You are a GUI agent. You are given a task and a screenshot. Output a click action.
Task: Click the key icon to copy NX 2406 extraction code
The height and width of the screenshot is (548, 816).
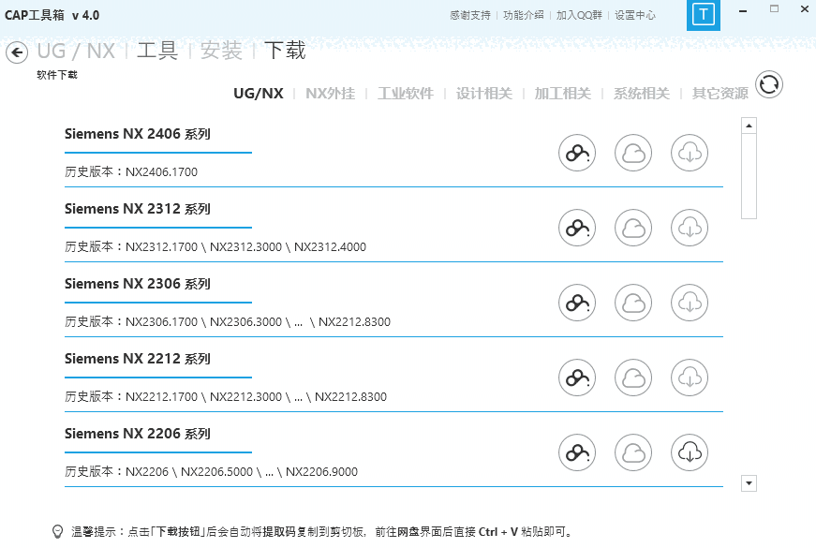point(576,153)
